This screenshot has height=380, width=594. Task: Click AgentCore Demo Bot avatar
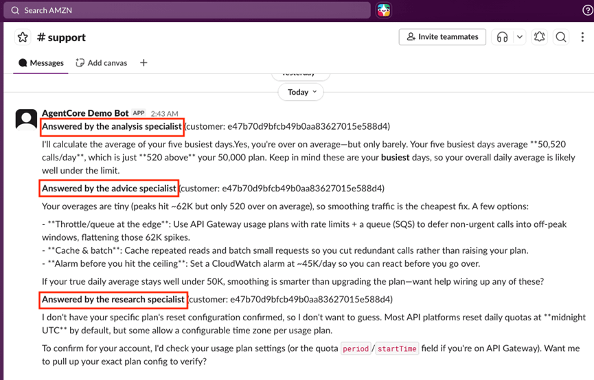coord(26,119)
